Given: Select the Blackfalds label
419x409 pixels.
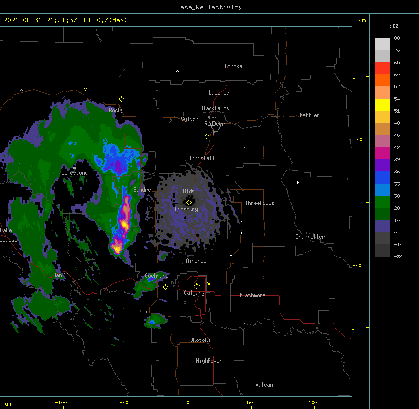Looking at the screenshot, I should tap(214, 108).
